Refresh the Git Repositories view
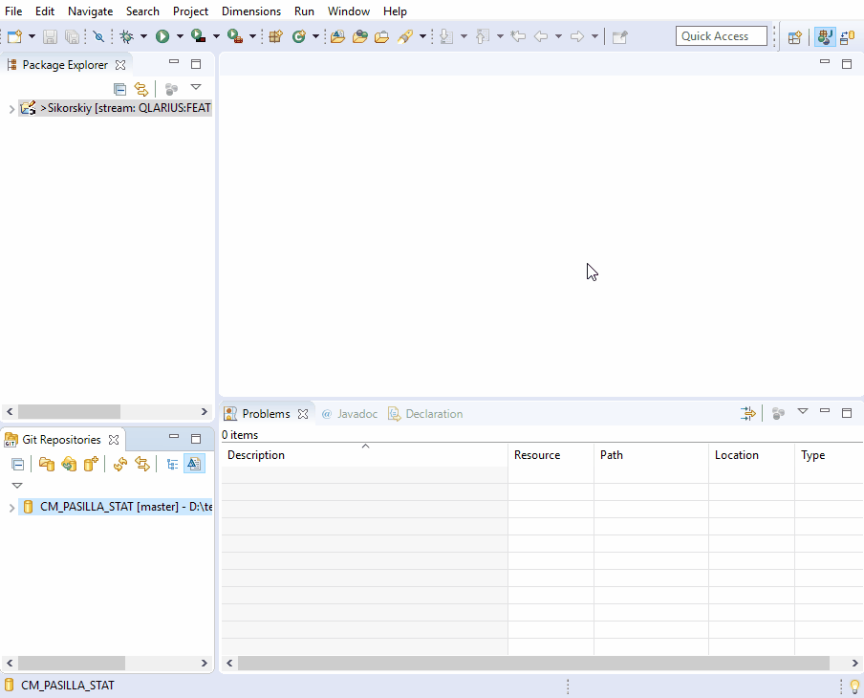Viewport: 864px width, 698px height. click(120, 464)
